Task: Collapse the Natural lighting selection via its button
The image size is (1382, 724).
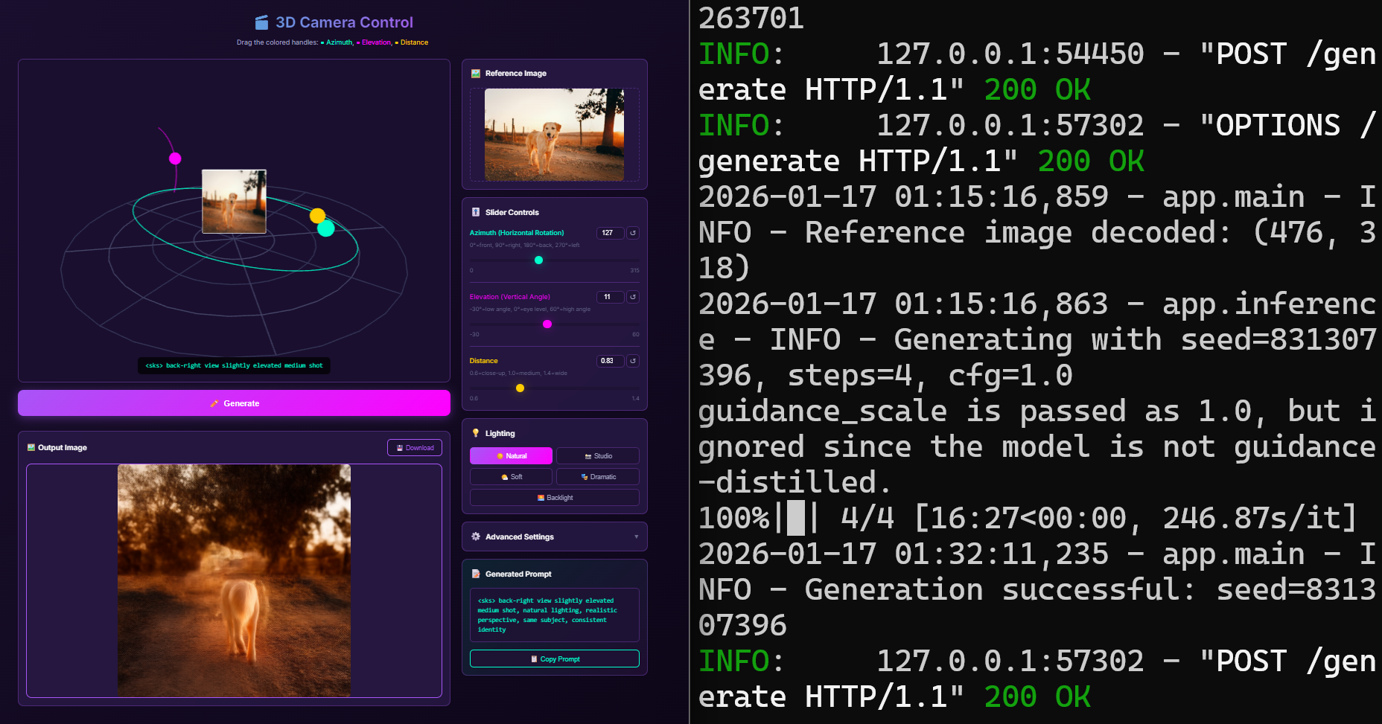Action: (511, 455)
